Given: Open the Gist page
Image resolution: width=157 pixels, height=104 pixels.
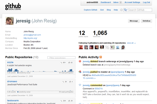Looking at the screenshot, I should click(102, 10).
